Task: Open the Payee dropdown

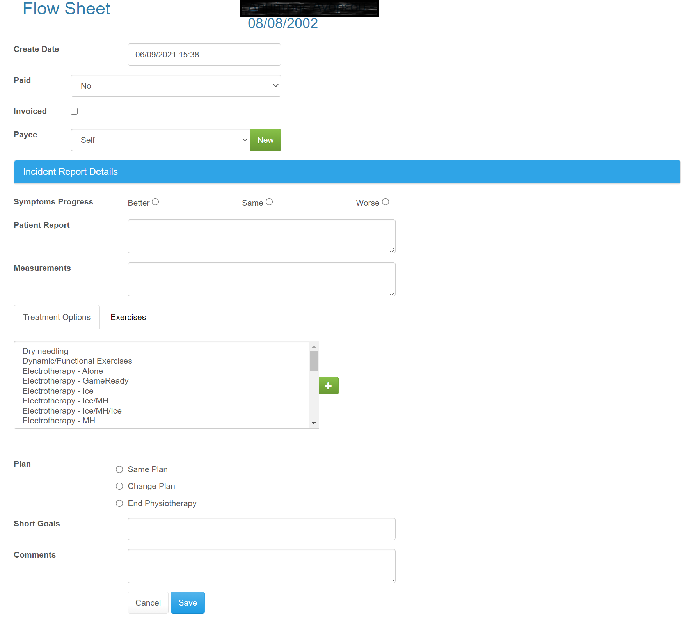Action: (160, 140)
